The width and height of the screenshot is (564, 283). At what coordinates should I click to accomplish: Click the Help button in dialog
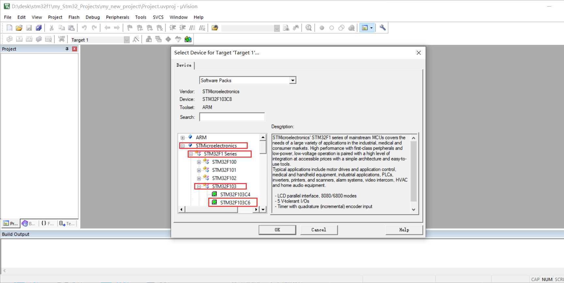(404, 230)
